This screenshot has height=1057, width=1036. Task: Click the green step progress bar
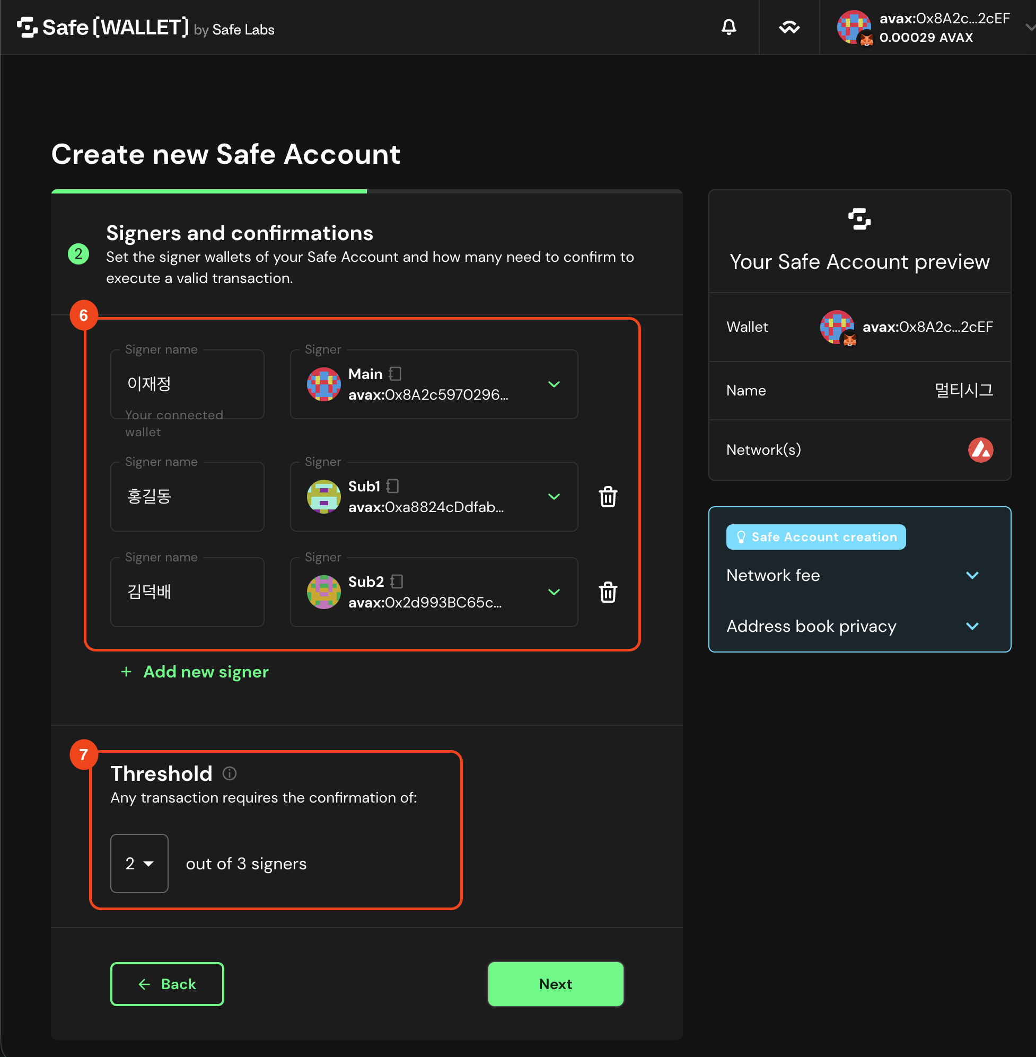pyautogui.click(x=209, y=191)
